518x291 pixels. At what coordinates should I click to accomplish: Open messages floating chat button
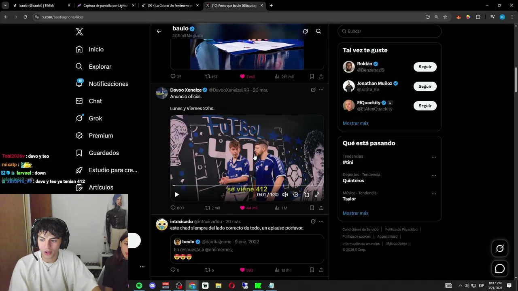pyautogui.click(x=500, y=268)
